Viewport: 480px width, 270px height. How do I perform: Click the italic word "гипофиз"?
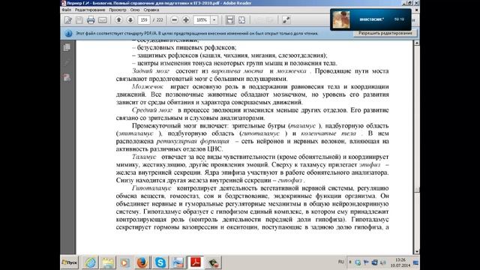click(x=290, y=180)
